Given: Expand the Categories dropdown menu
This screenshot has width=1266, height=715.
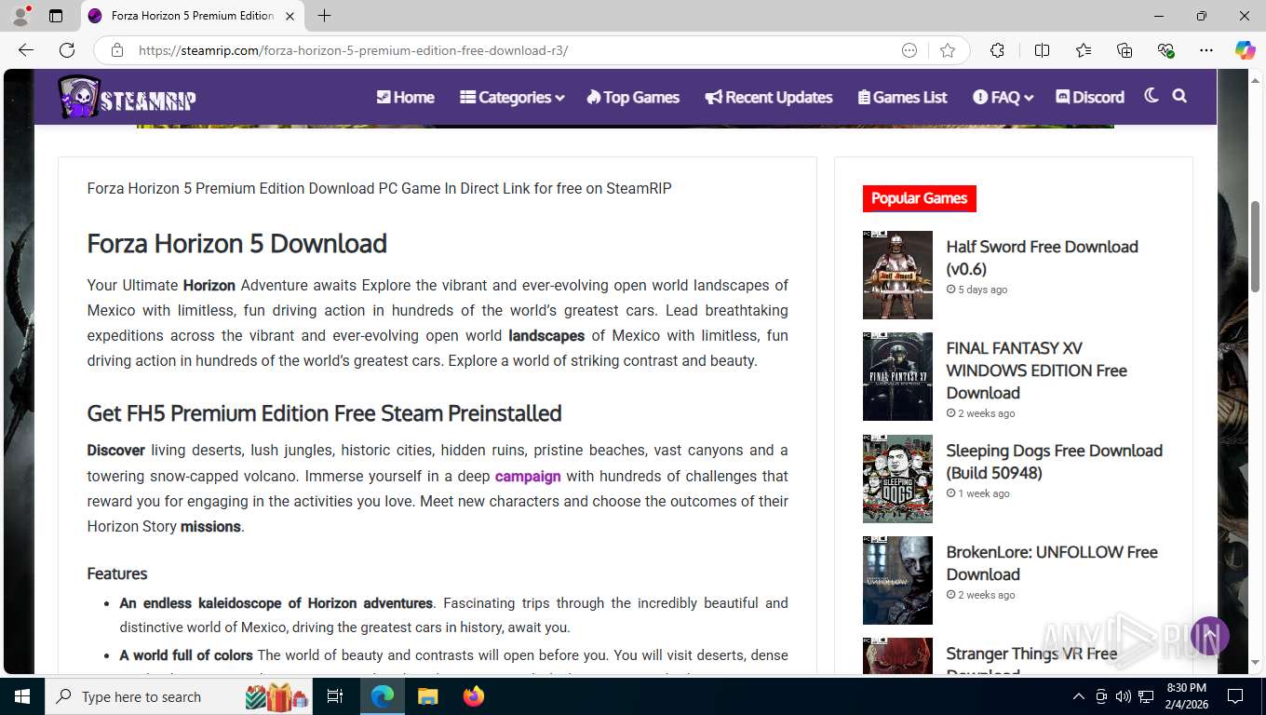Looking at the screenshot, I should (x=512, y=97).
